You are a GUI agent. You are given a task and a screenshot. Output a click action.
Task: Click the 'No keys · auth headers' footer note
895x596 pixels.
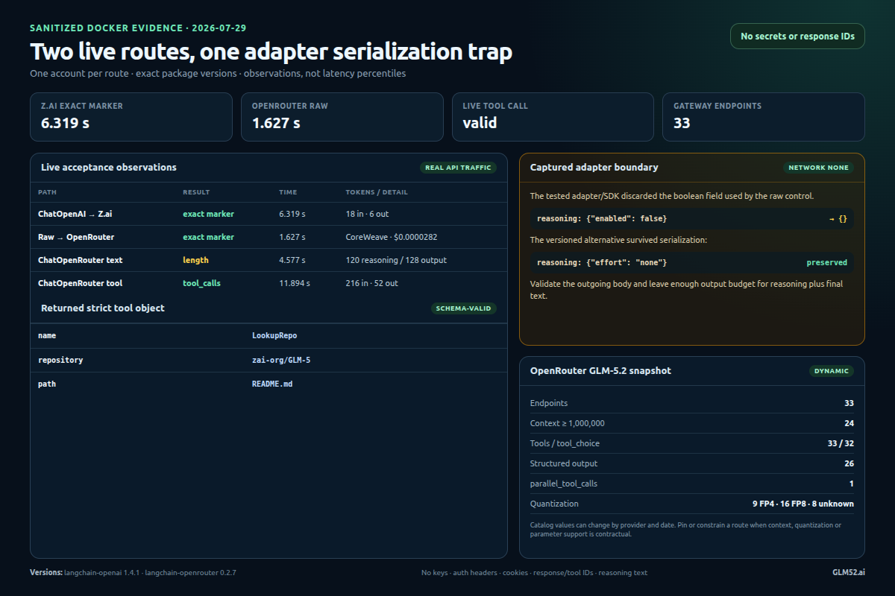[534, 573]
